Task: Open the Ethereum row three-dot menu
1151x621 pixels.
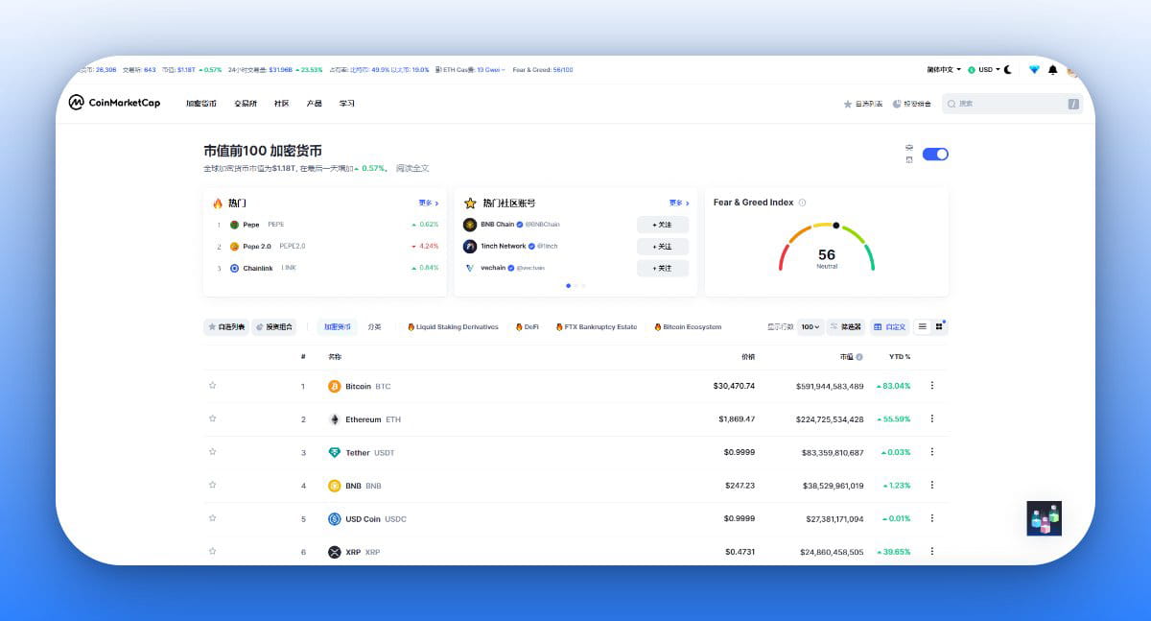Action: click(x=932, y=419)
